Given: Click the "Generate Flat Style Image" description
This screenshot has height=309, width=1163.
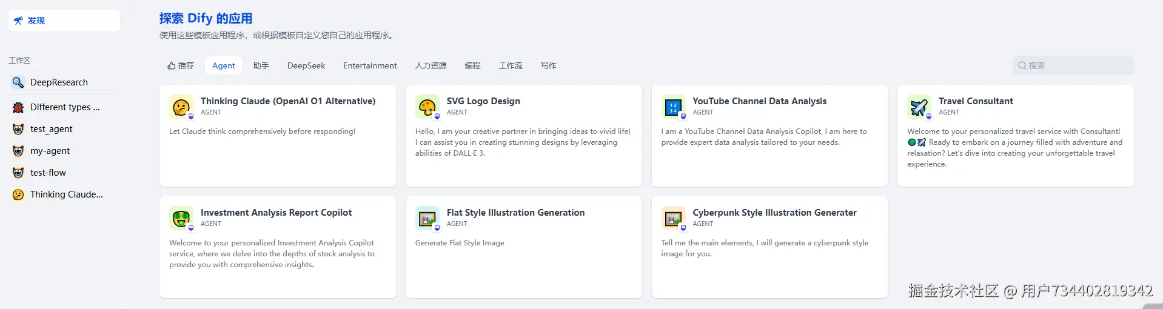Looking at the screenshot, I should [460, 243].
